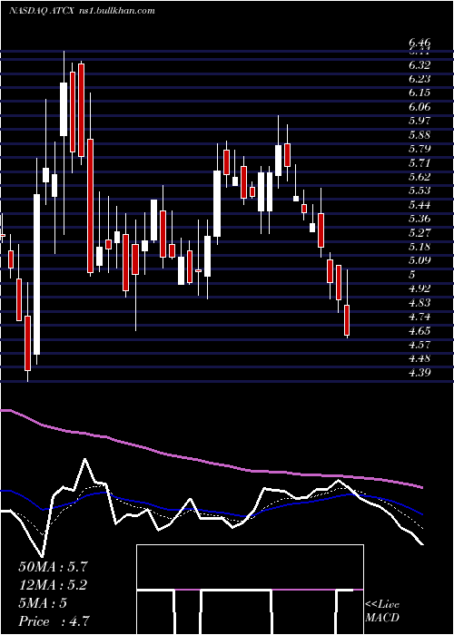Select the 5.71 price axis label
The width and height of the screenshot is (454, 635).
(419, 162)
